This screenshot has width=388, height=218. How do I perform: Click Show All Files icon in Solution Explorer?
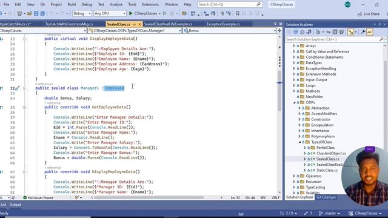coord(341,32)
